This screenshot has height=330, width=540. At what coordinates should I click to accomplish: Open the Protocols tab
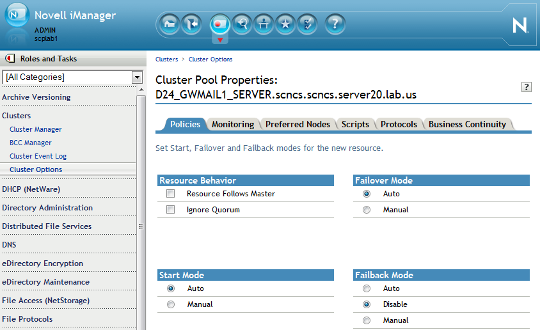click(x=399, y=124)
